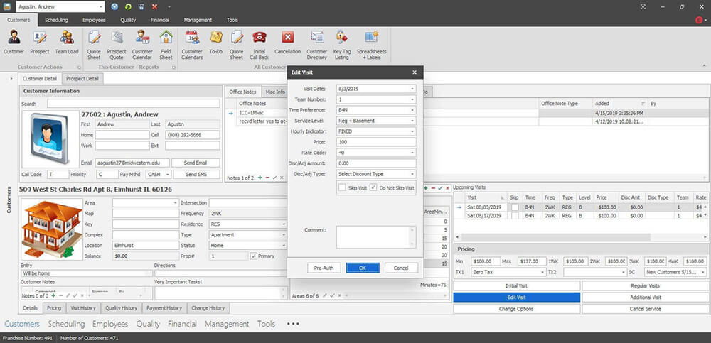
Task: Open the Key Tag Listing icon
Action: click(x=342, y=42)
